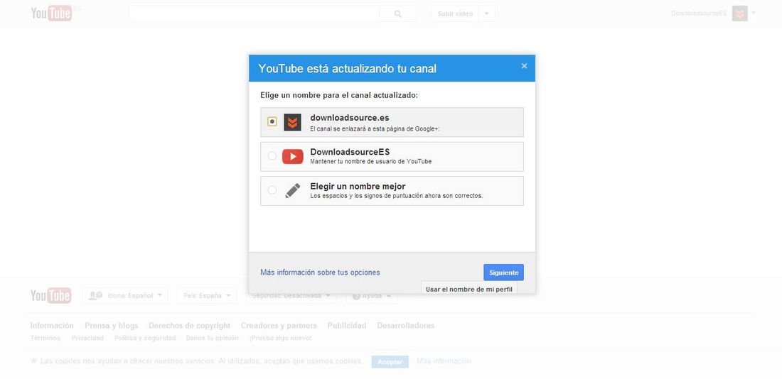Screen dimensions: 782x379
Task: Open 'Danos tu opinión' footer link
Action: point(213,338)
